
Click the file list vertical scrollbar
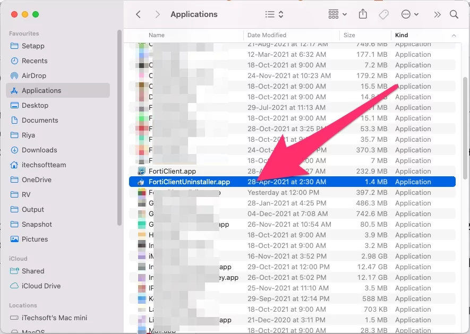[465, 129]
